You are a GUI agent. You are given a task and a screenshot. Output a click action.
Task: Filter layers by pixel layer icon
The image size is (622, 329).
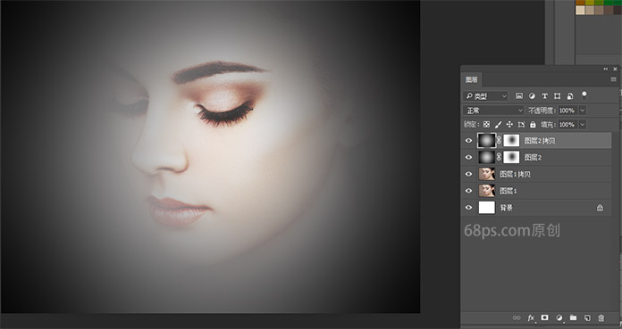point(519,95)
